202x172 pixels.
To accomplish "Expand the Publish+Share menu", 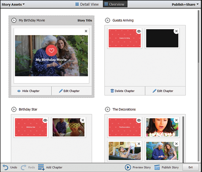I will [x=185, y=4].
